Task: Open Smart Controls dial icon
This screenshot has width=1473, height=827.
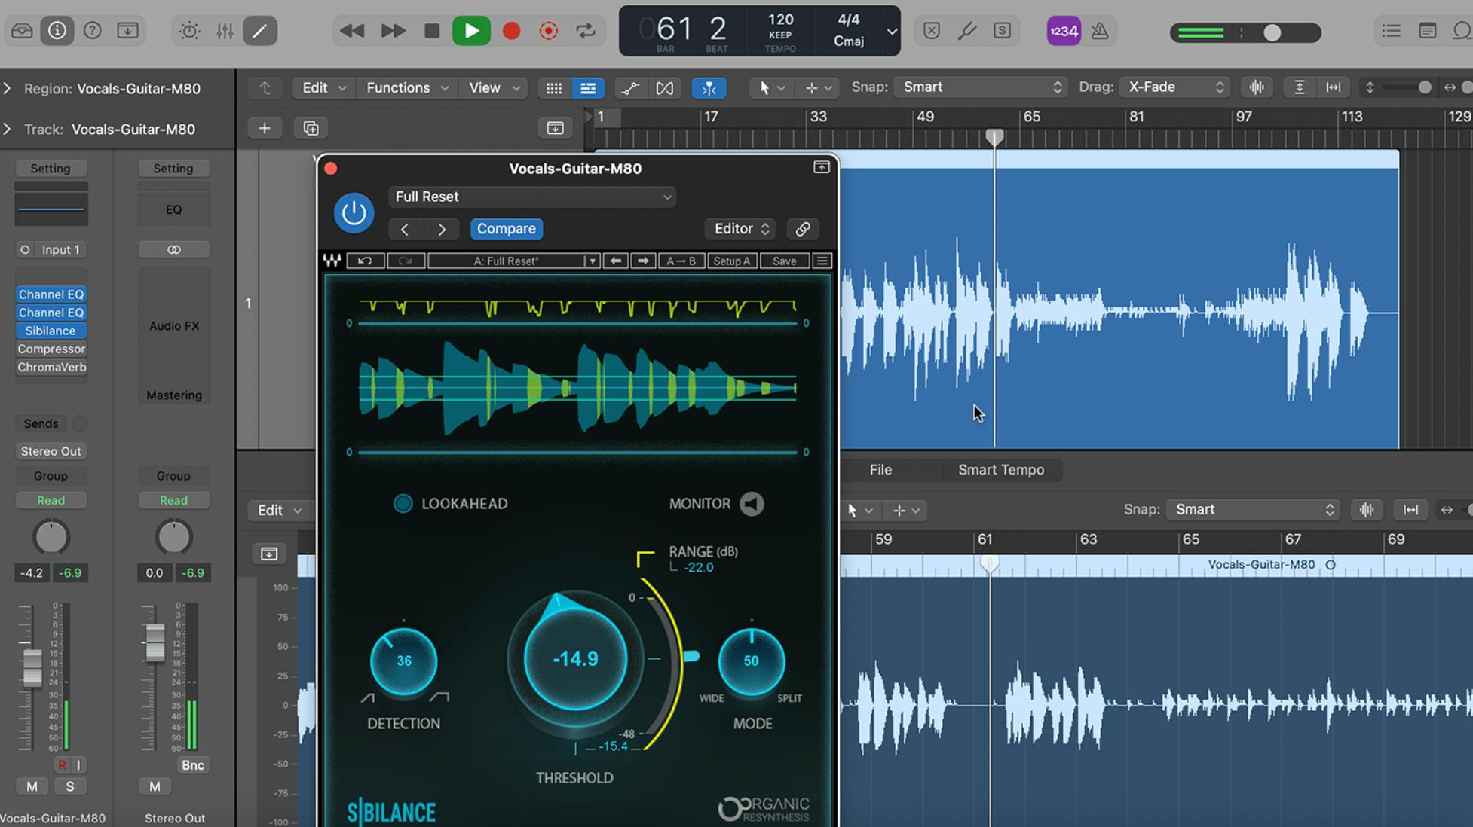Action: 189,31
